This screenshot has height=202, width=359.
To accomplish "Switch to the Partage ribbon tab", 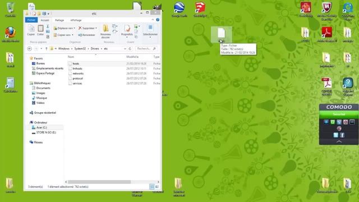I will [x=59, y=20].
